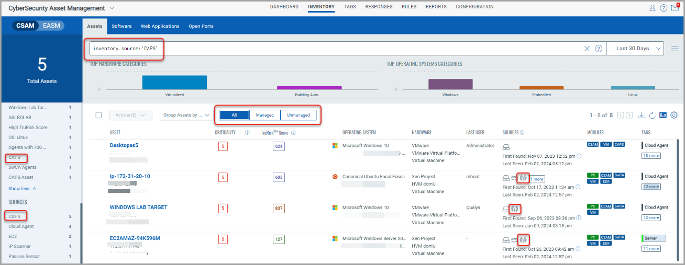Switch to the Open Ports tab
The width and height of the screenshot is (685, 265).
click(x=201, y=26)
